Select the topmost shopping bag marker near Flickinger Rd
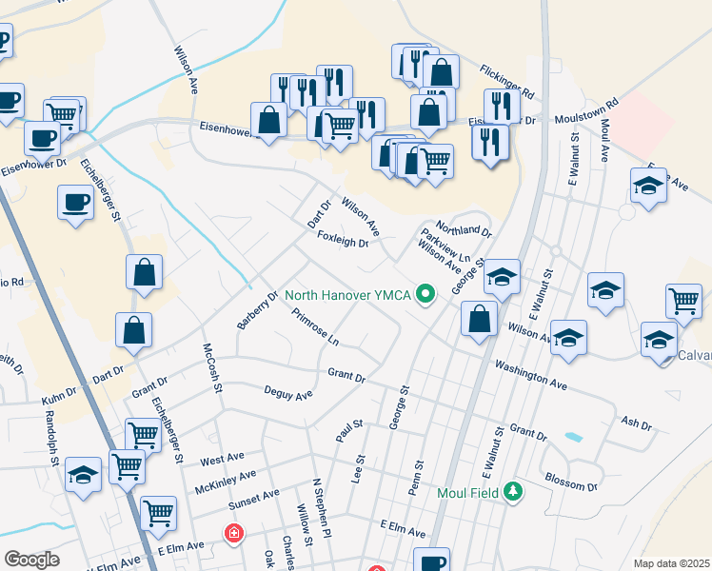This screenshot has width=712, height=571. (x=441, y=73)
